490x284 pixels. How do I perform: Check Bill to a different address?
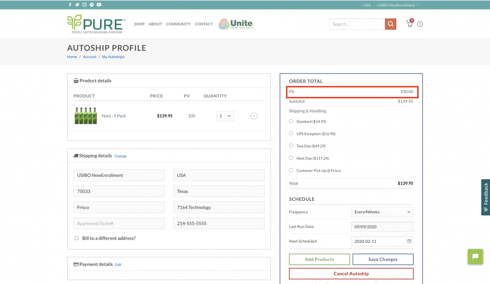[76, 238]
